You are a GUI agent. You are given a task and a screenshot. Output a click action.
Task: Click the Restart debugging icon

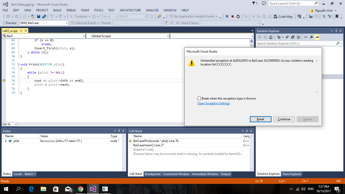(x=238, y=16)
